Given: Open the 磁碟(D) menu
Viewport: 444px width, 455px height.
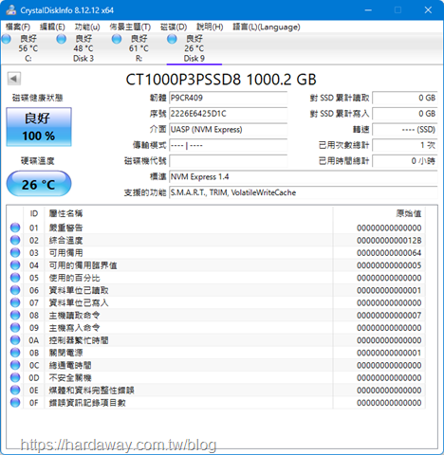Looking at the screenshot, I should pos(174,27).
